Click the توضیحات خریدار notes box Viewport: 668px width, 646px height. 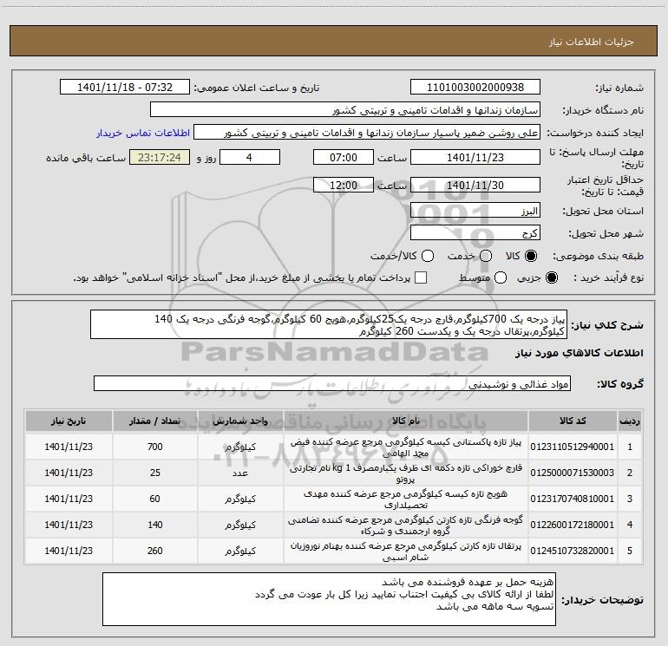[329, 599]
